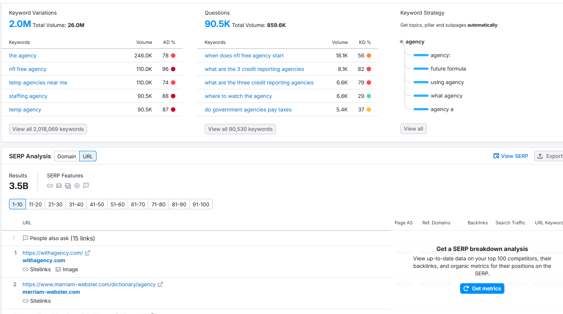This screenshot has width=563, height=314.
Task: Click the Export button
Action: click(549, 156)
